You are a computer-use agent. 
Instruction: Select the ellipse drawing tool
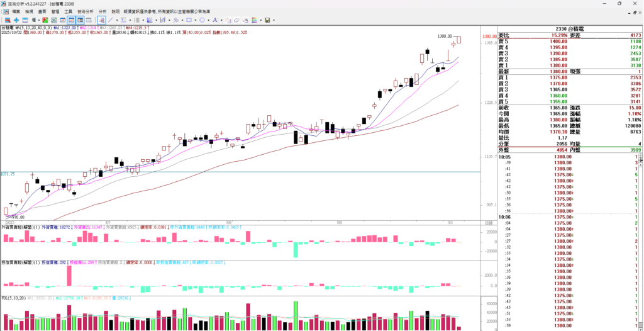pyautogui.click(x=202, y=20)
